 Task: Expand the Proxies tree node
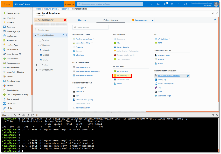tap(37, 65)
